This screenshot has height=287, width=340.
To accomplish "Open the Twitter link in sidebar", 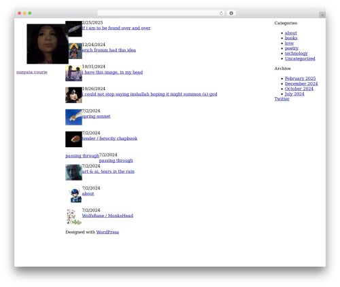I will pos(282,99).
